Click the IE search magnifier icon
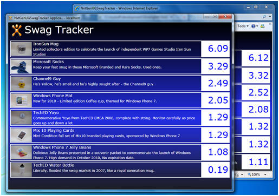This screenshot has height=196, width=279. 264,17
